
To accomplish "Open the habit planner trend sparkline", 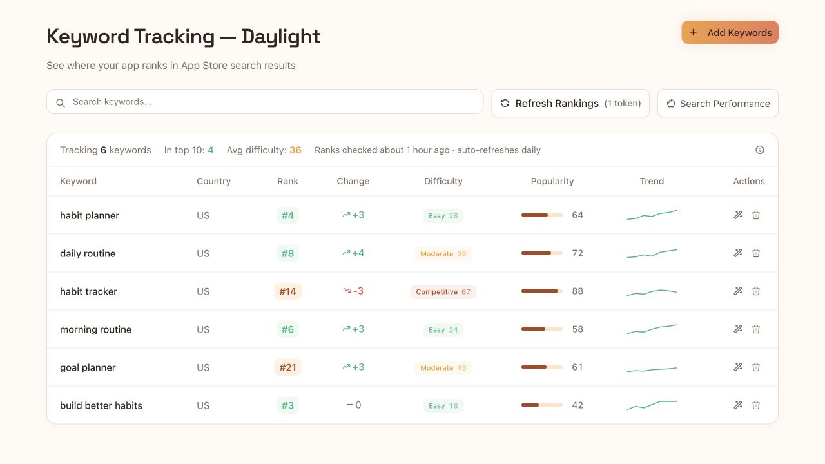I will coord(652,215).
